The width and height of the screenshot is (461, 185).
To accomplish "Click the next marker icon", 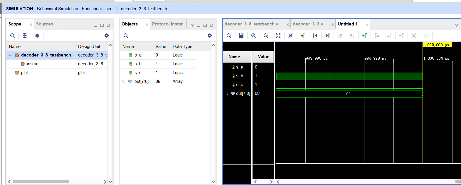I will tap(389, 35).
